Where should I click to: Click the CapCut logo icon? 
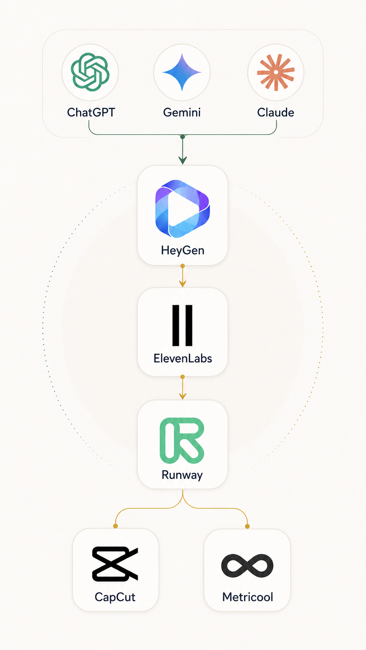point(115,564)
